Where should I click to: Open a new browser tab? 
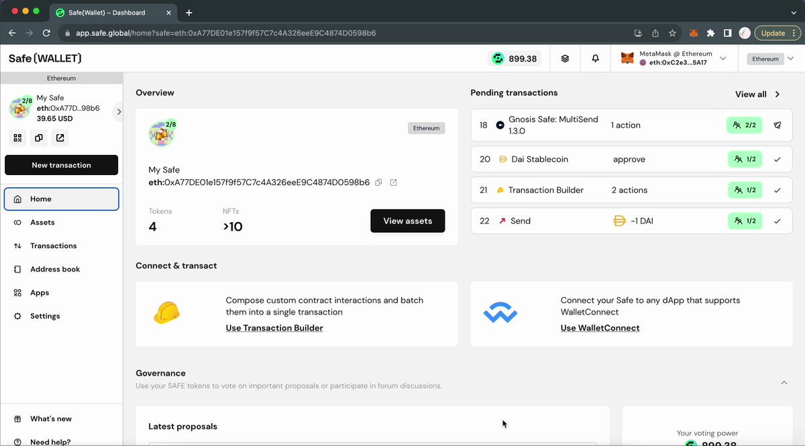point(189,13)
